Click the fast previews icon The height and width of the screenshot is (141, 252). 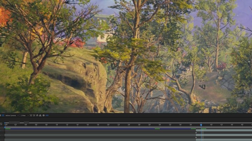click(x=34, y=116)
